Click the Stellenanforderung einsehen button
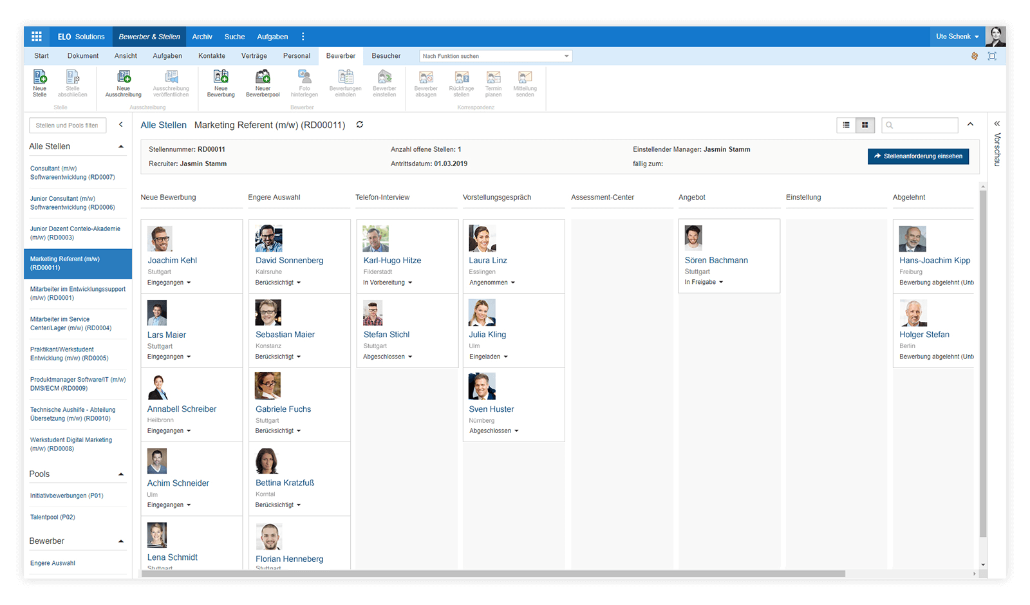 point(918,156)
